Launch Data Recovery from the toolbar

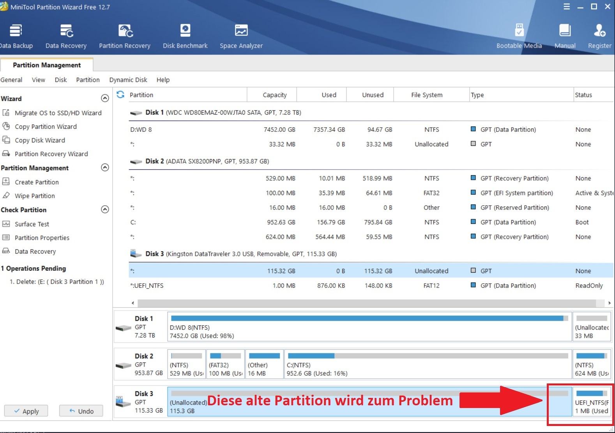tap(66, 36)
